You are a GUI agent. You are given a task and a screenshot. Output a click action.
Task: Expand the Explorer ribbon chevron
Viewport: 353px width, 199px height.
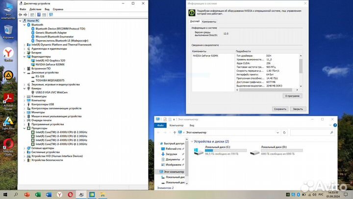330,125
